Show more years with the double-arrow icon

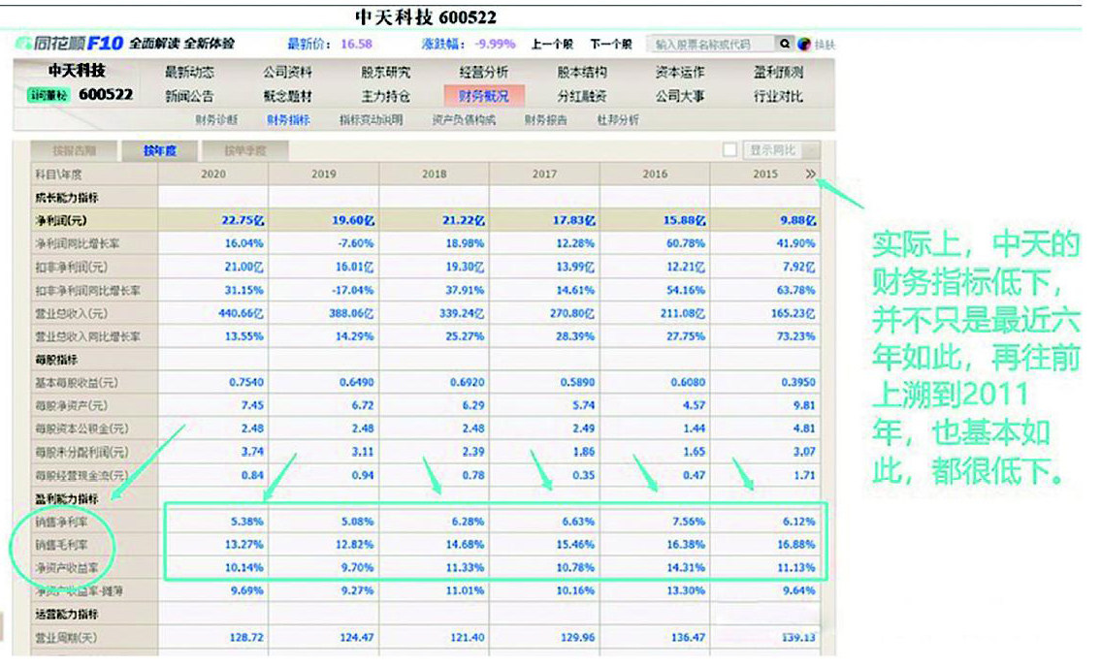click(811, 174)
